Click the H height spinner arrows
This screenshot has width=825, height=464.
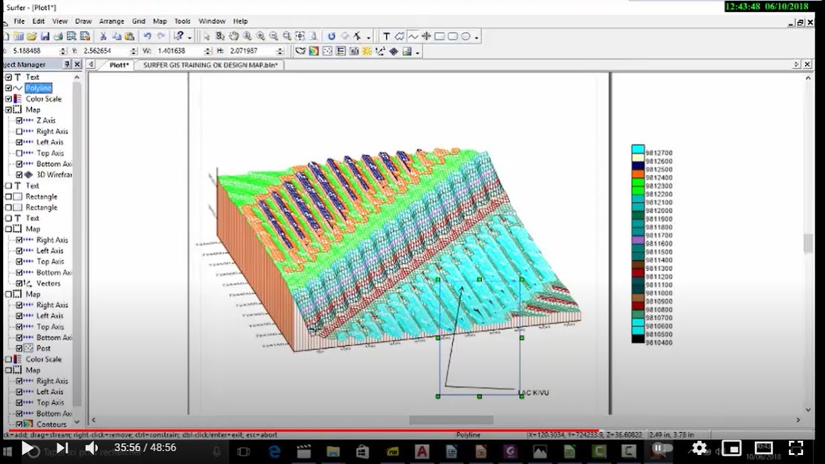(x=280, y=51)
